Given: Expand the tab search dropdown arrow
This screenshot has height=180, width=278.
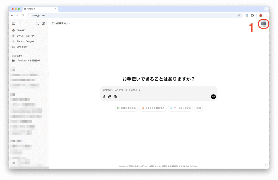Looking at the screenshot, I should click(x=266, y=9).
